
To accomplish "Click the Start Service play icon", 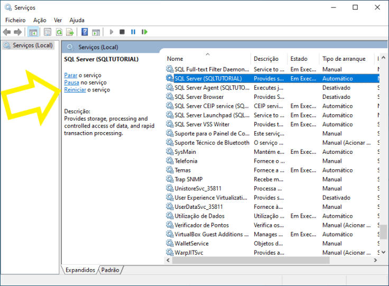I will (112, 32).
